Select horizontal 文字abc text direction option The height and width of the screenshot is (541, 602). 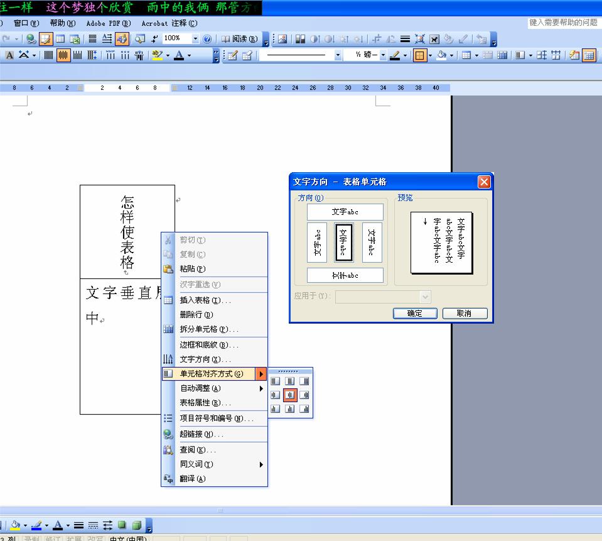coord(345,212)
